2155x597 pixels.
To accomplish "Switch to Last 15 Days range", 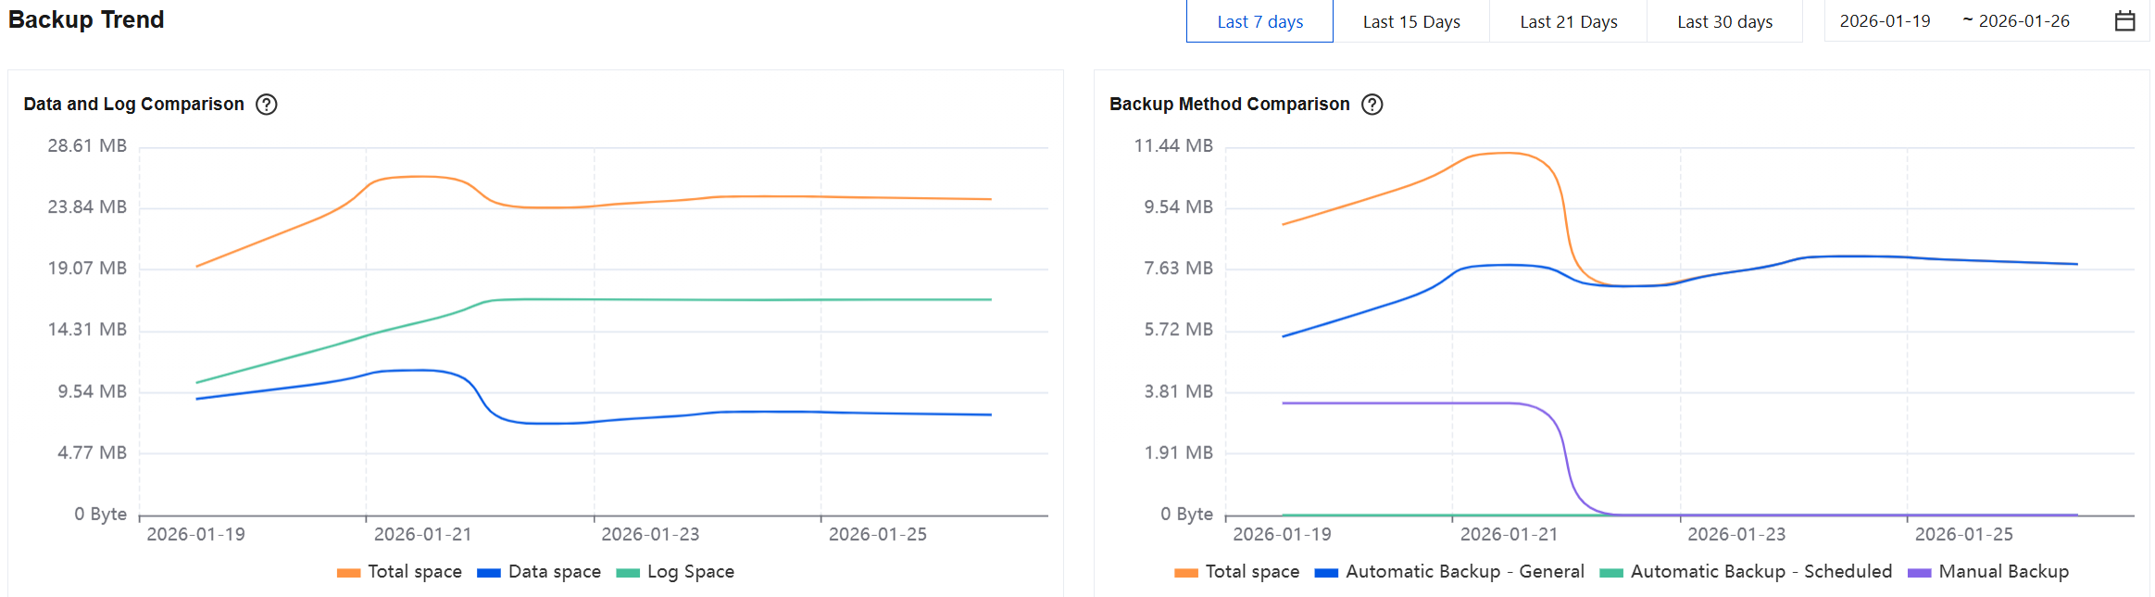I will point(1411,21).
